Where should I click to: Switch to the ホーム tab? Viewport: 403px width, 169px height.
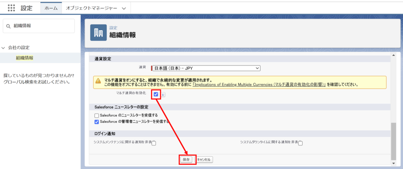[x=51, y=8]
